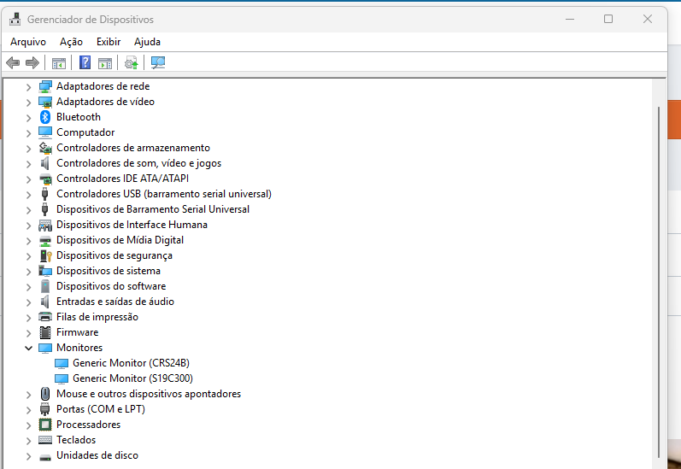Image resolution: width=681 pixels, height=469 pixels.
Task: Expand the Bluetooth node
Action: pyautogui.click(x=29, y=118)
